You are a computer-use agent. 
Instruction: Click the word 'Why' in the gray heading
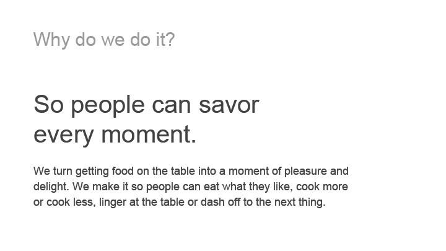[x=51, y=40]
